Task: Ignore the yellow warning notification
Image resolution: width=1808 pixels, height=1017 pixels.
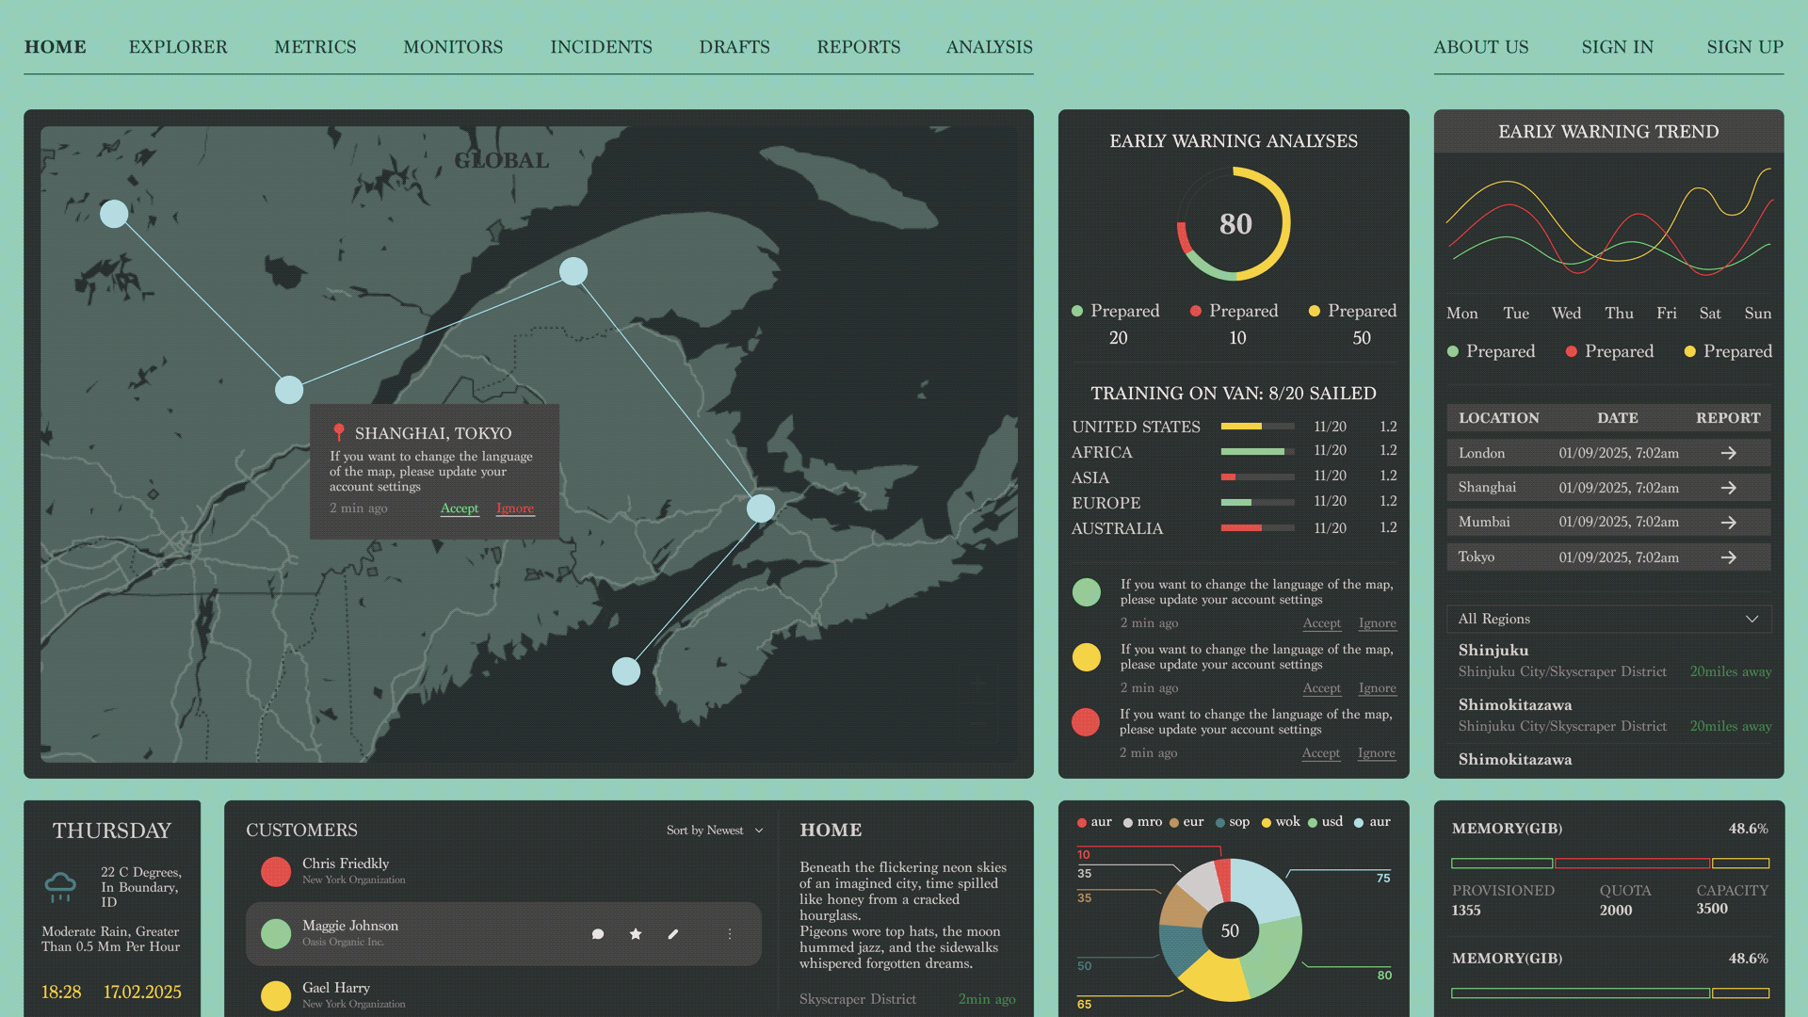Action: pyautogui.click(x=1377, y=687)
